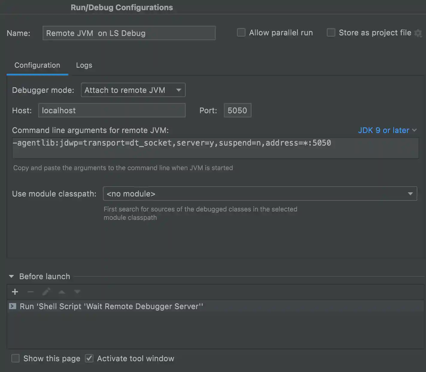
Task: Switch to the Logs tab
Action: click(x=84, y=65)
